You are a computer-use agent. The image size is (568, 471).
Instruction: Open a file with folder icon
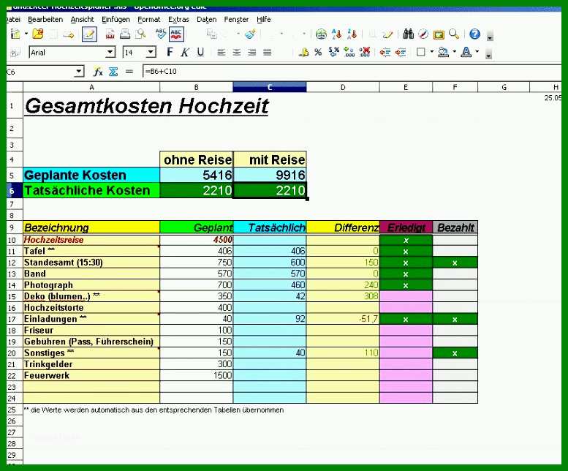click(x=38, y=34)
